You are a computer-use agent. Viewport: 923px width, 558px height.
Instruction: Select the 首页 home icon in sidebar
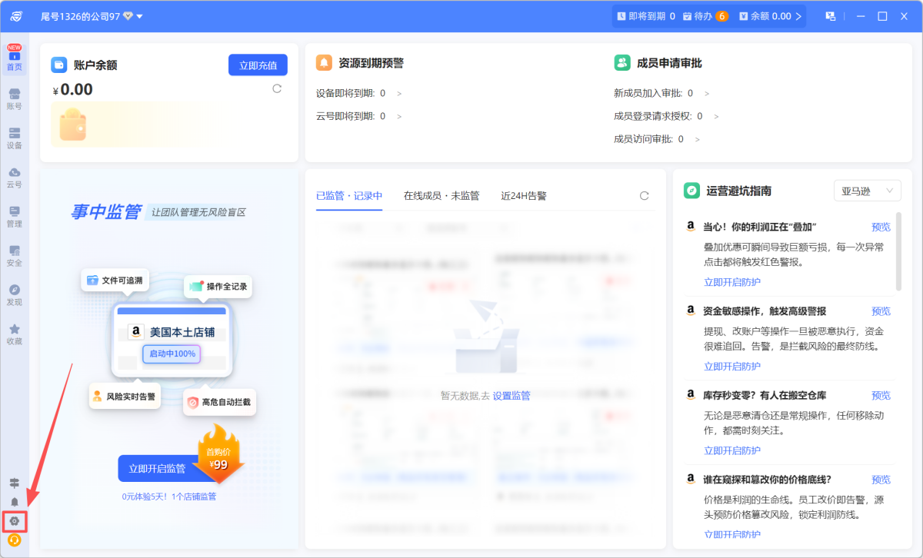[x=15, y=60]
